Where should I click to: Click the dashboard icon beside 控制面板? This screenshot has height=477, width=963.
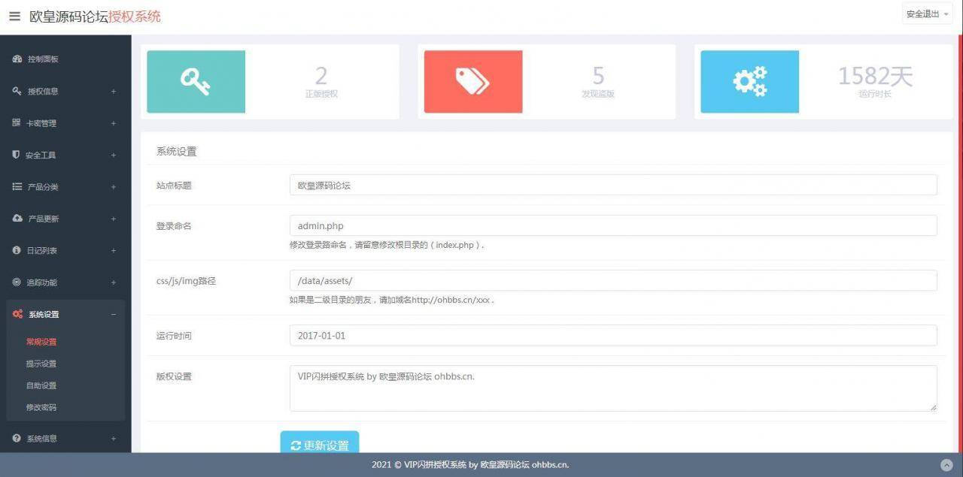tap(17, 59)
